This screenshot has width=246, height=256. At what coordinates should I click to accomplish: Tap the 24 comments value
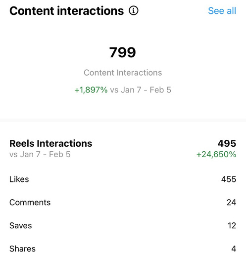tap(231, 203)
